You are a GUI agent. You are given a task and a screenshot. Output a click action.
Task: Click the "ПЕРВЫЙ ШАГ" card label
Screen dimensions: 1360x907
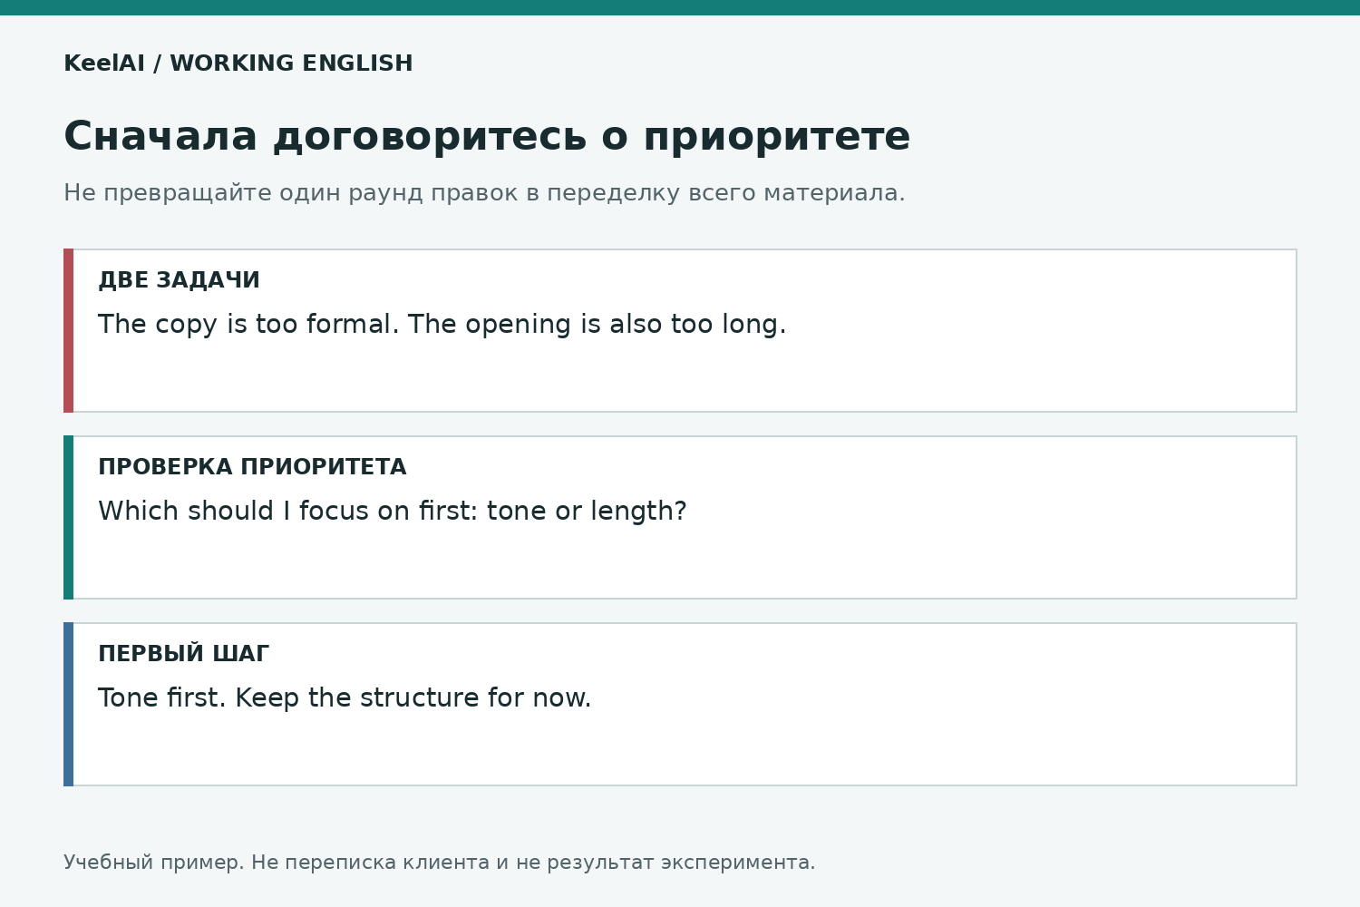click(183, 654)
